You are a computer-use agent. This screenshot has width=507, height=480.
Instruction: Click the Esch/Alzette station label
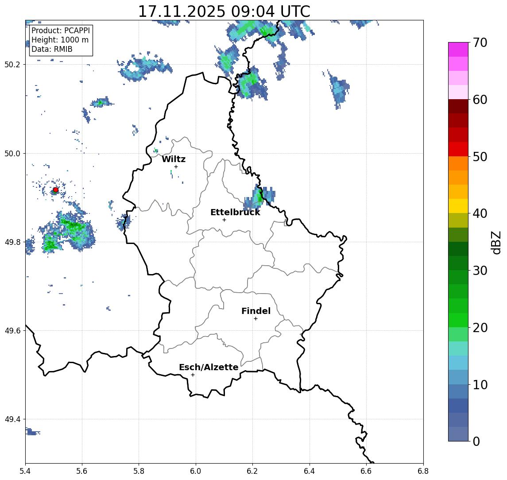209,367
